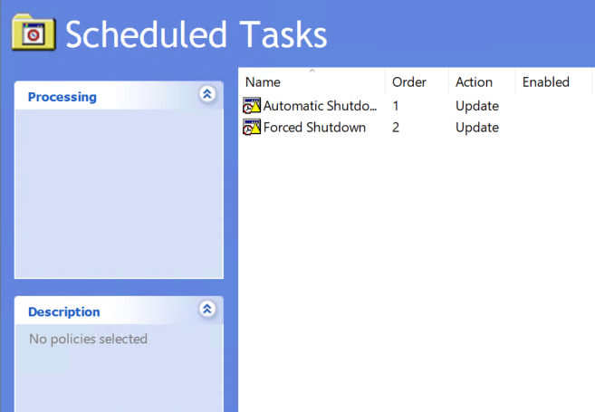Screen dimensions: 595x412
Task: Click the Forced Shutdown task icon
Action: [252, 128]
